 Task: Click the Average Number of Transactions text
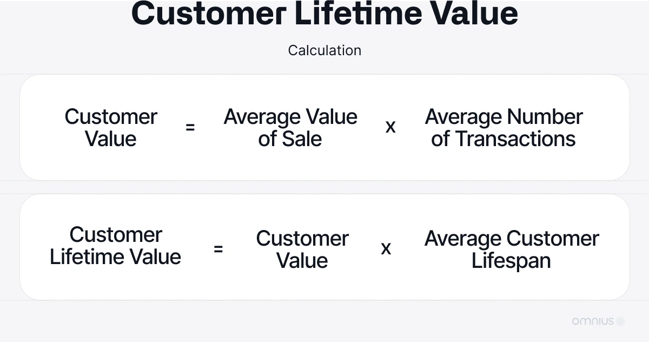[x=504, y=128]
